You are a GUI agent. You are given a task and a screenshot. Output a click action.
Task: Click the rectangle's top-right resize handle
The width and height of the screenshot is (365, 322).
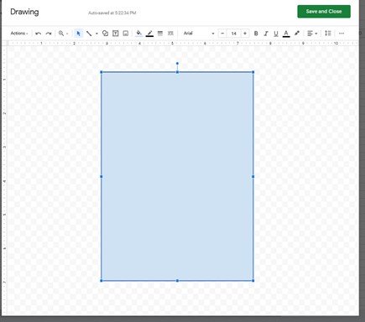[x=253, y=72]
